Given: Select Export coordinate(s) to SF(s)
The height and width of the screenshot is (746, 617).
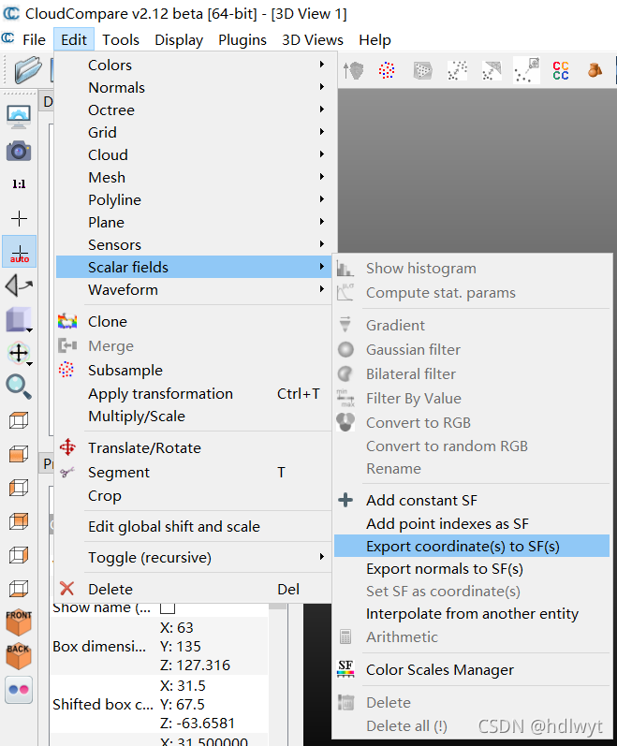Looking at the screenshot, I should pyautogui.click(x=472, y=546).
